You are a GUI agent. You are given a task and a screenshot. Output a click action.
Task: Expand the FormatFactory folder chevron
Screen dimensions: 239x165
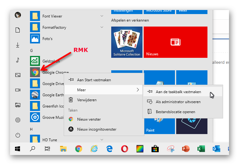pyautogui.click(x=102, y=27)
